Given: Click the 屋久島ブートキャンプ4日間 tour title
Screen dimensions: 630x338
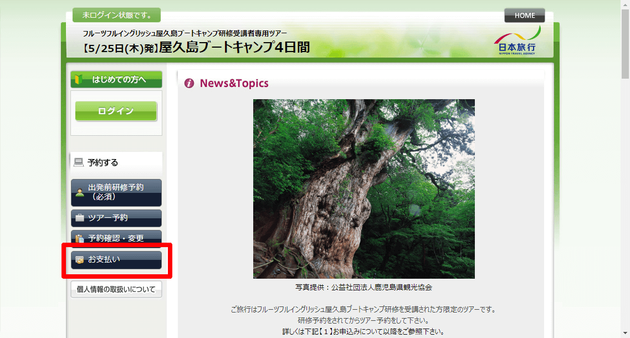Looking at the screenshot, I should [x=234, y=48].
